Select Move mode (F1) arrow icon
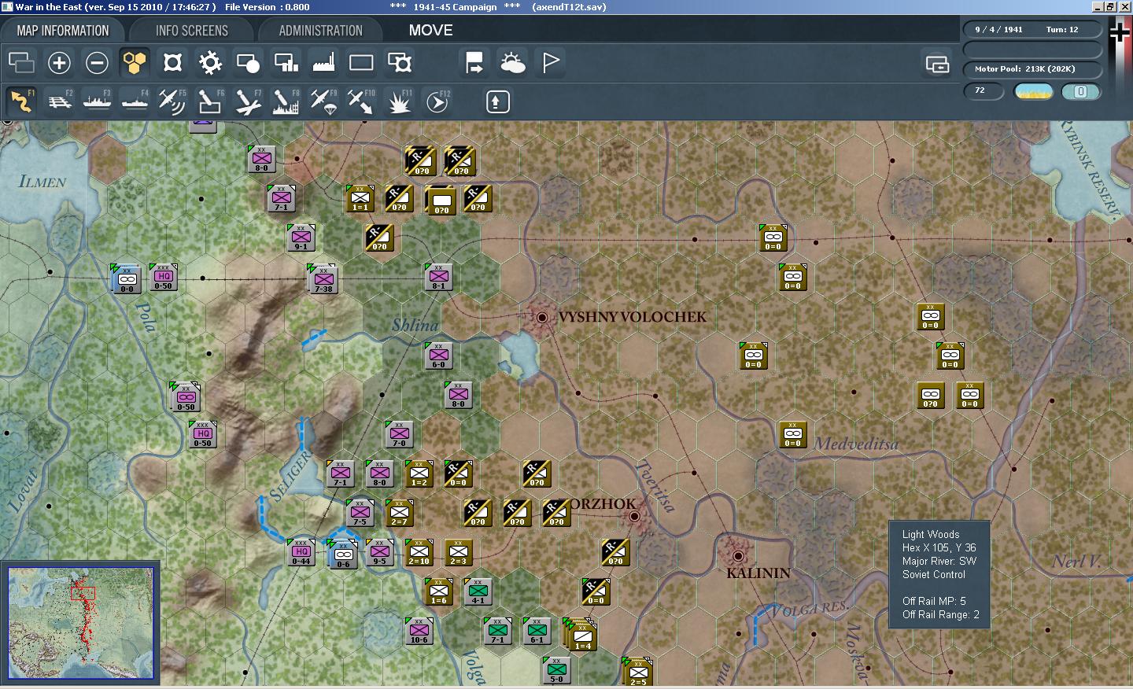The height and width of the screenshot is (689, 1133). click(x=21, y=101)
